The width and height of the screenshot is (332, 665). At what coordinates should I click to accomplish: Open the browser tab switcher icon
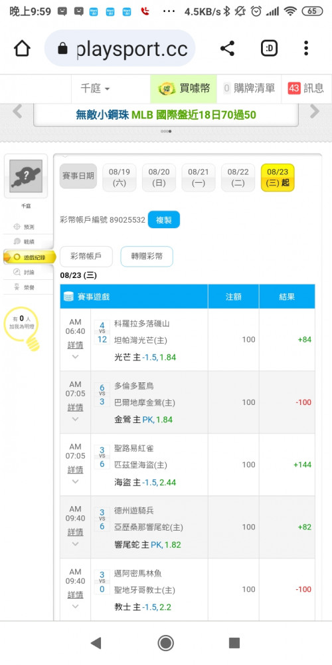pyautogui.click(x=269, y=49)
